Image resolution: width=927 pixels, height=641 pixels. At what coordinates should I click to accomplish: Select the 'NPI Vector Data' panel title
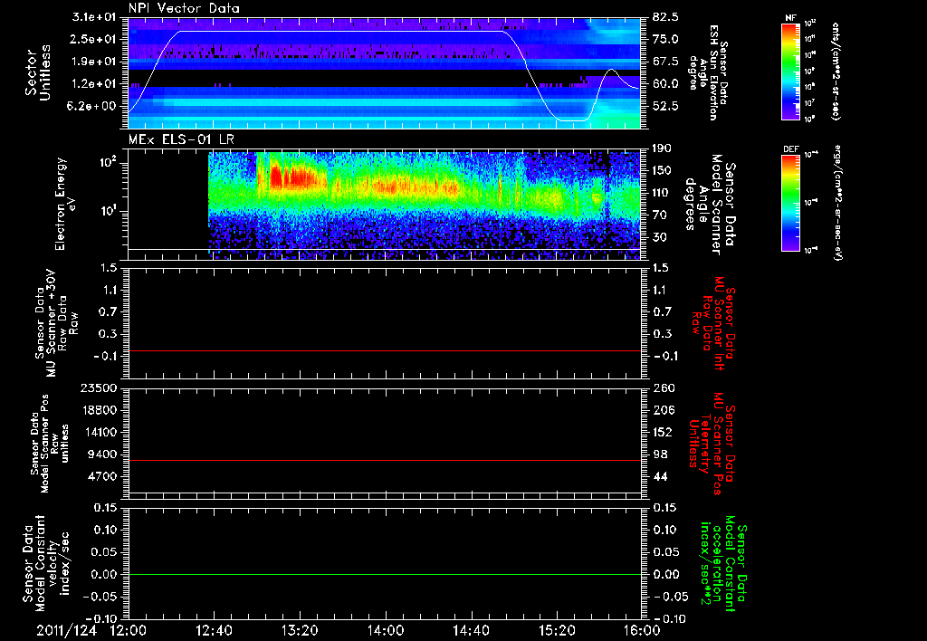pyautogui.click(x=184, y=8)
